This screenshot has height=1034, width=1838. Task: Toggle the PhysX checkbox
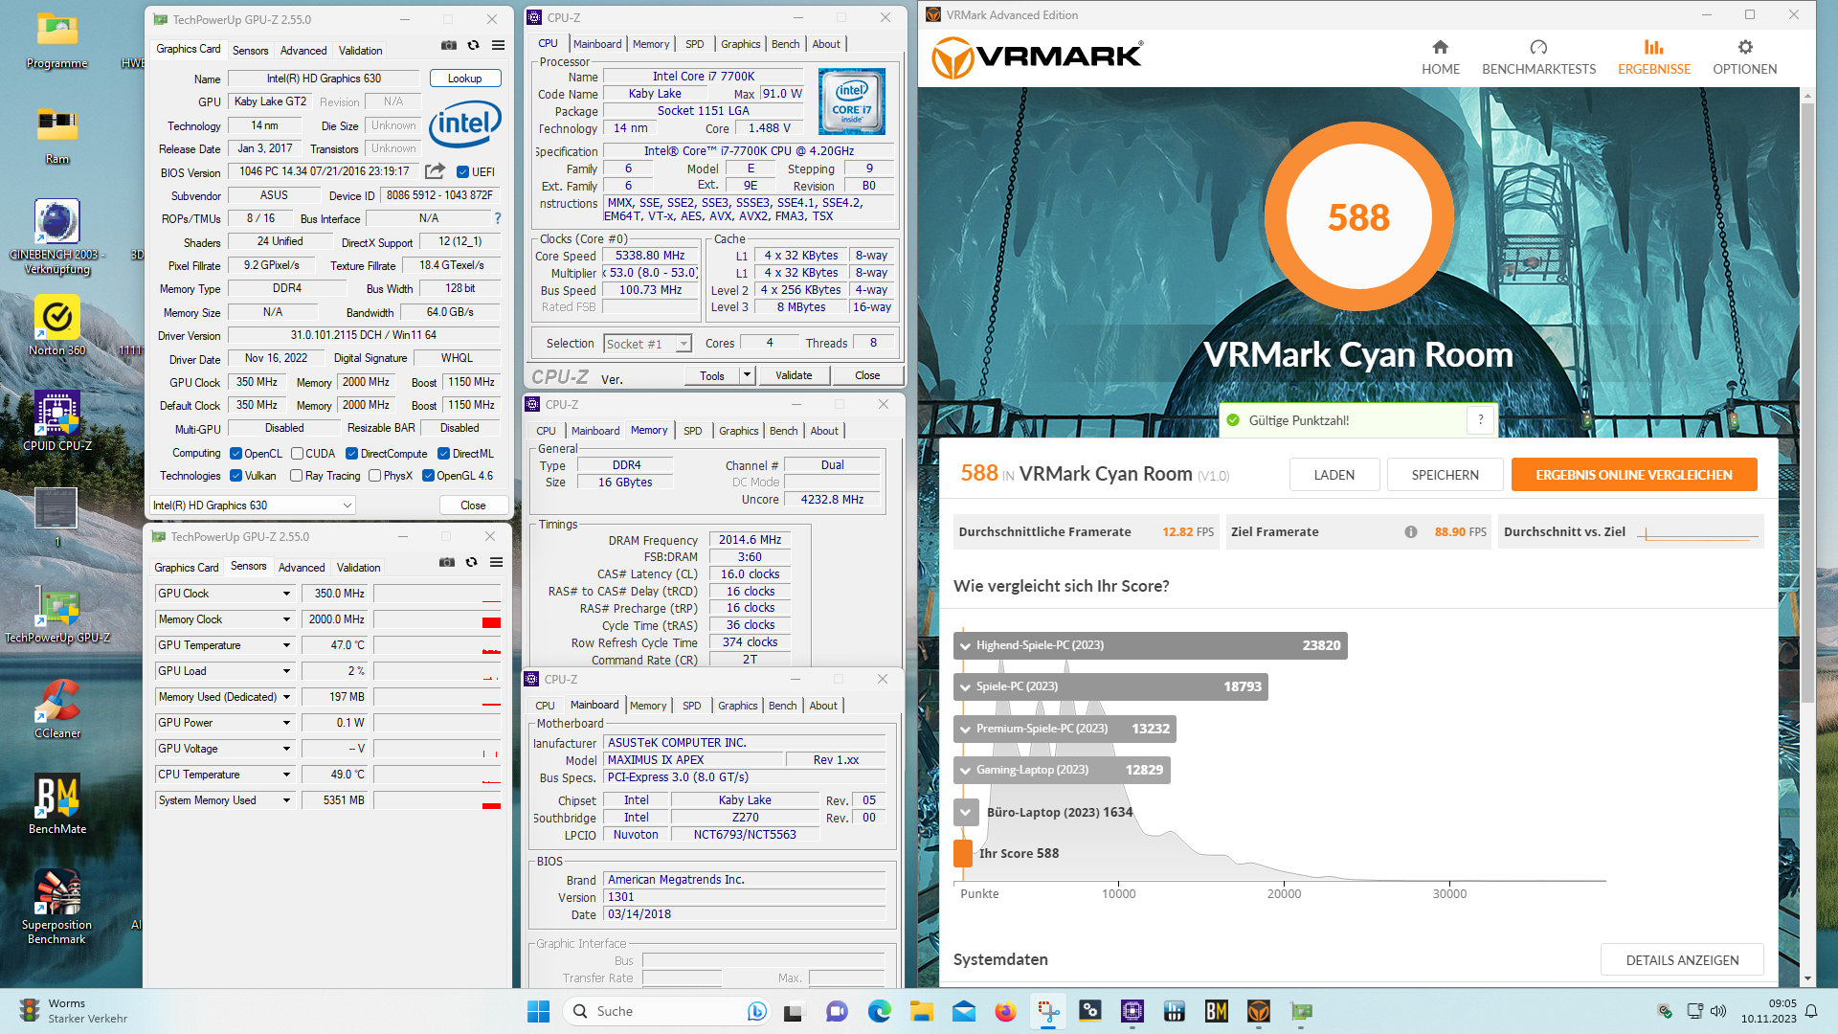[x=374, y=476]
